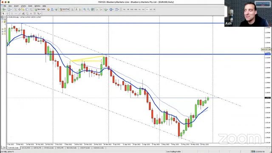272x153 pixels.
Task: Switch to NDX100,Daily chart tab
Action: (x=71, y=148)
